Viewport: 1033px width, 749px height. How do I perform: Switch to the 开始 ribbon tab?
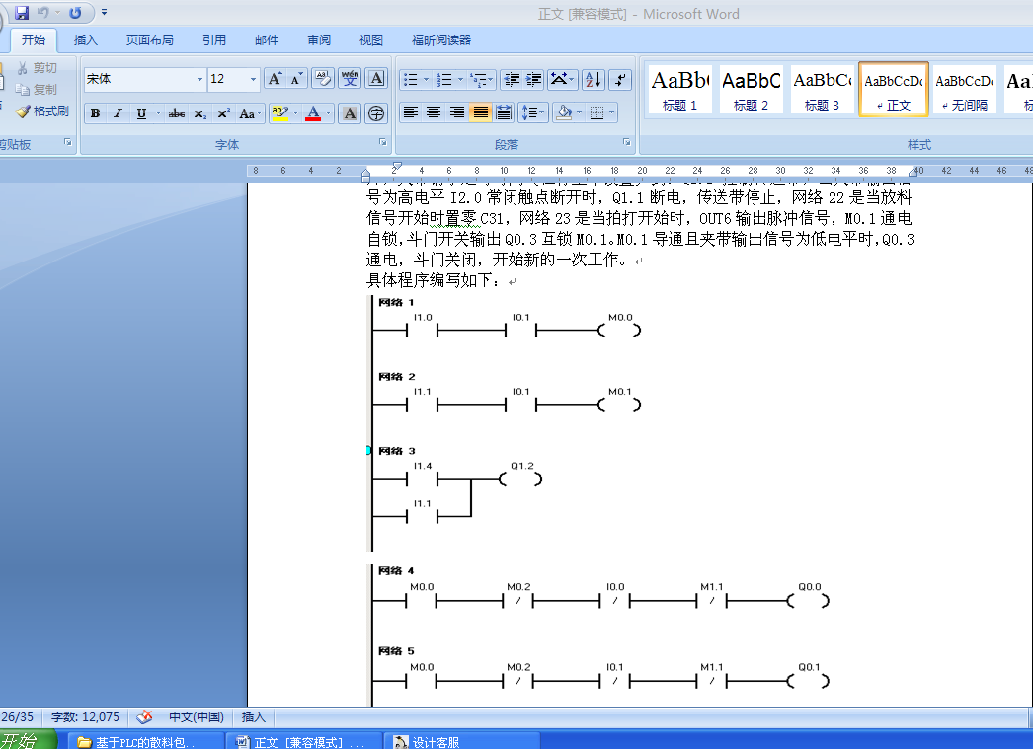[33, 40]
